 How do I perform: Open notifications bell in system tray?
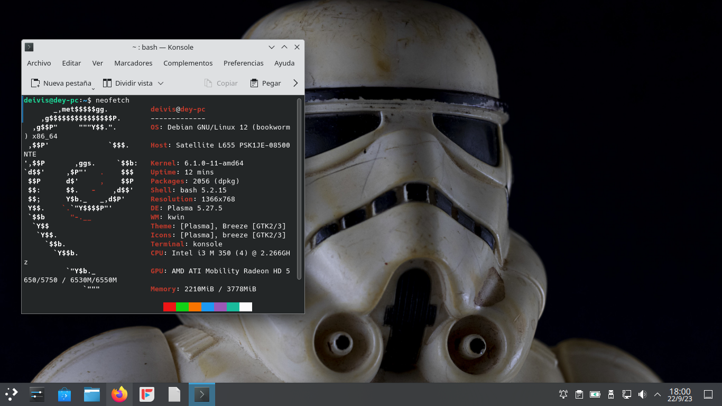pos(563,394)
